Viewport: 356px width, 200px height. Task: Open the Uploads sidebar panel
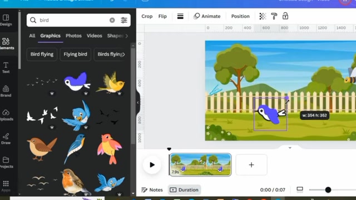coord(6,115)
